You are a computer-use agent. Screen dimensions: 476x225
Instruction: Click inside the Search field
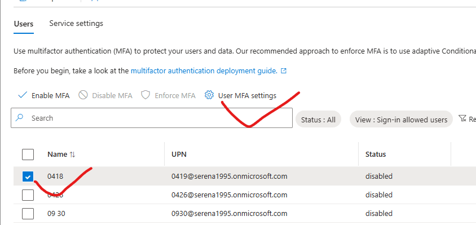click(152, 118)
